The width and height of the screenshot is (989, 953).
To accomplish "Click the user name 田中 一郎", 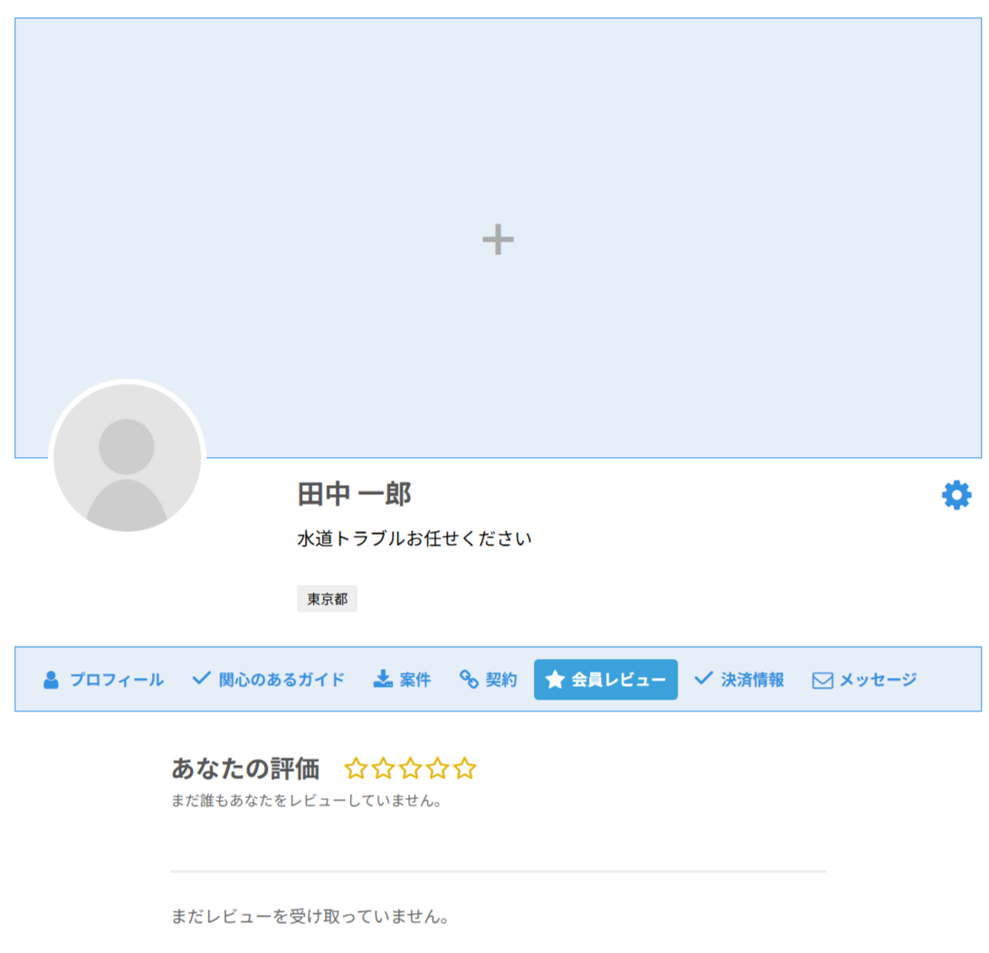I will (354, 494).
